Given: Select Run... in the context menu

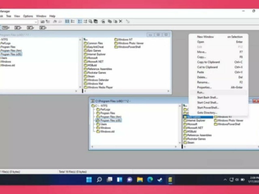Looking at the screenshot, I should pyautogui.click(x=201, y=93).
